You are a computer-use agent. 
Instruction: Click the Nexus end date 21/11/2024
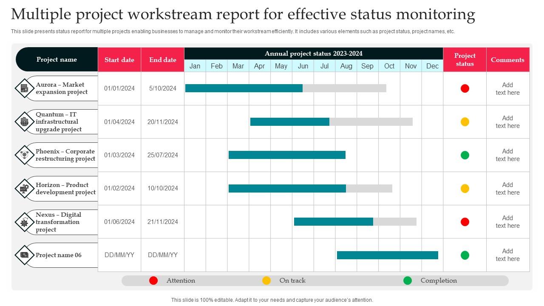point(163,222)
